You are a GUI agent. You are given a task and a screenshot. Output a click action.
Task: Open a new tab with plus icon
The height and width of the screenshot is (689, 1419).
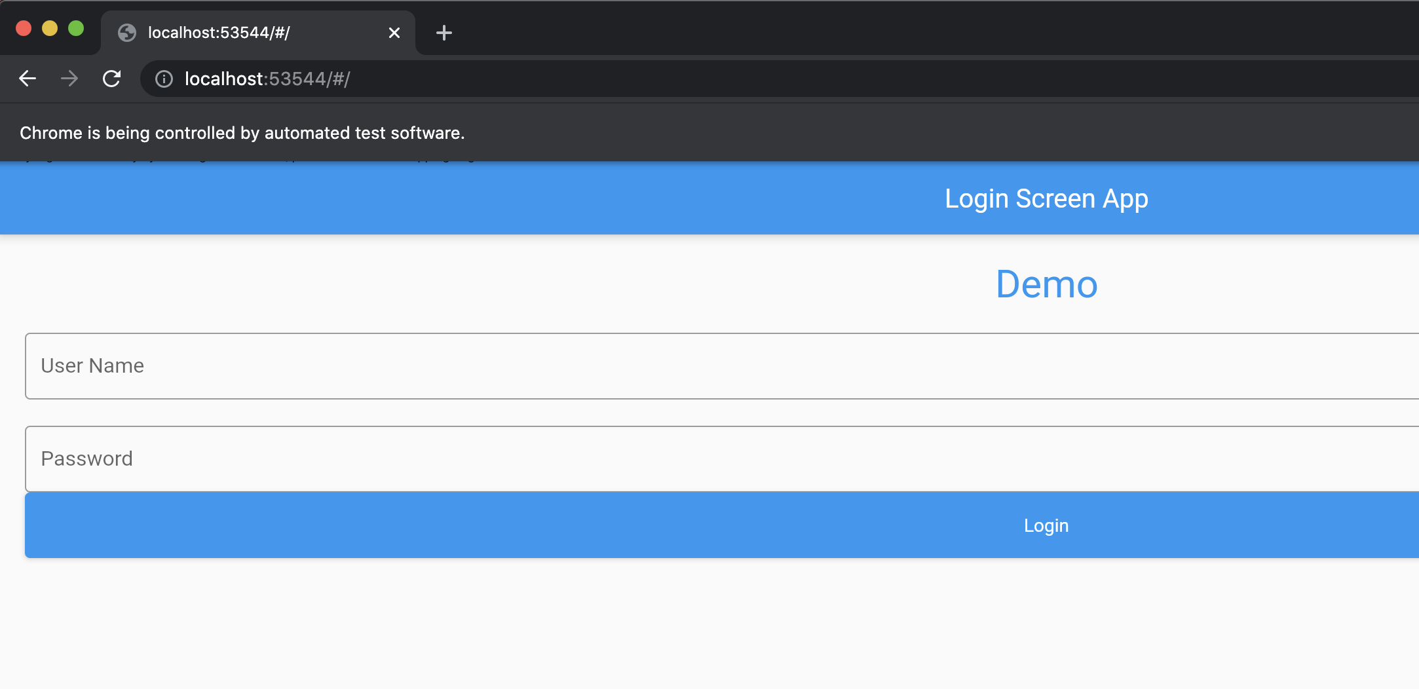[x=444, y=33]
